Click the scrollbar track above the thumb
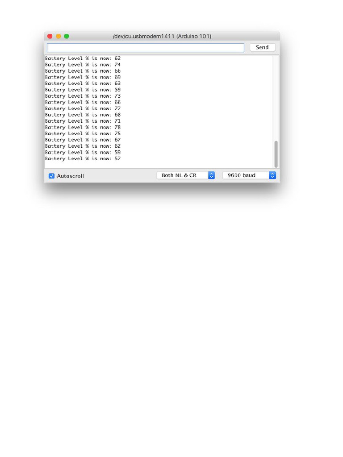343x457 pixels. point(276,98)
